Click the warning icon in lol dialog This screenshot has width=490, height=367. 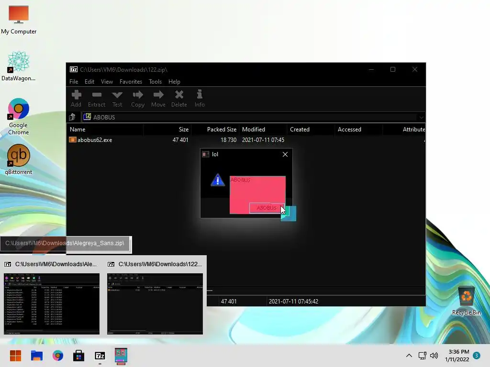pos(218,180)
